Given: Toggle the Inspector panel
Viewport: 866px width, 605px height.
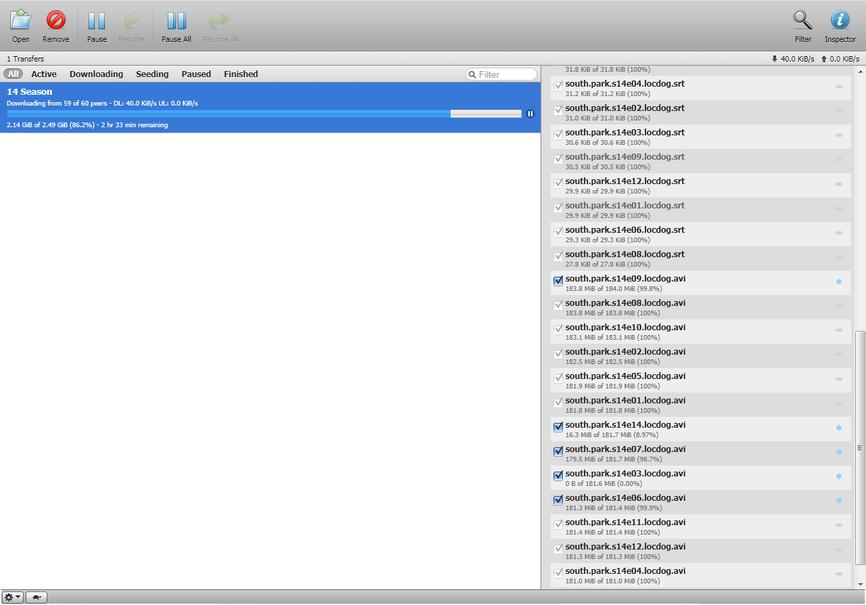Looking at the screenshot, I should (840, 26).
